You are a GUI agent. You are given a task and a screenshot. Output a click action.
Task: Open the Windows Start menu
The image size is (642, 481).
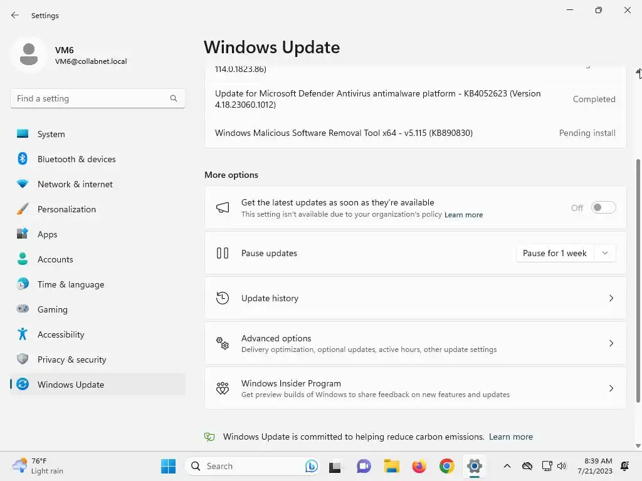tap(168, 466)
